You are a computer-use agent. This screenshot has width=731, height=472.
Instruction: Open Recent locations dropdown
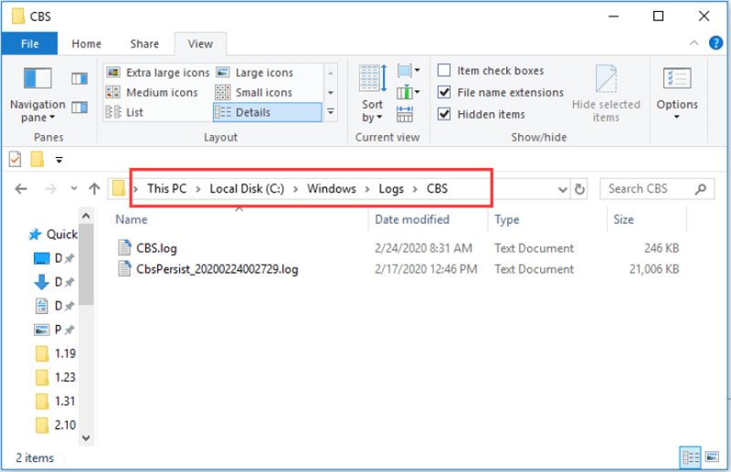point(74,189)
